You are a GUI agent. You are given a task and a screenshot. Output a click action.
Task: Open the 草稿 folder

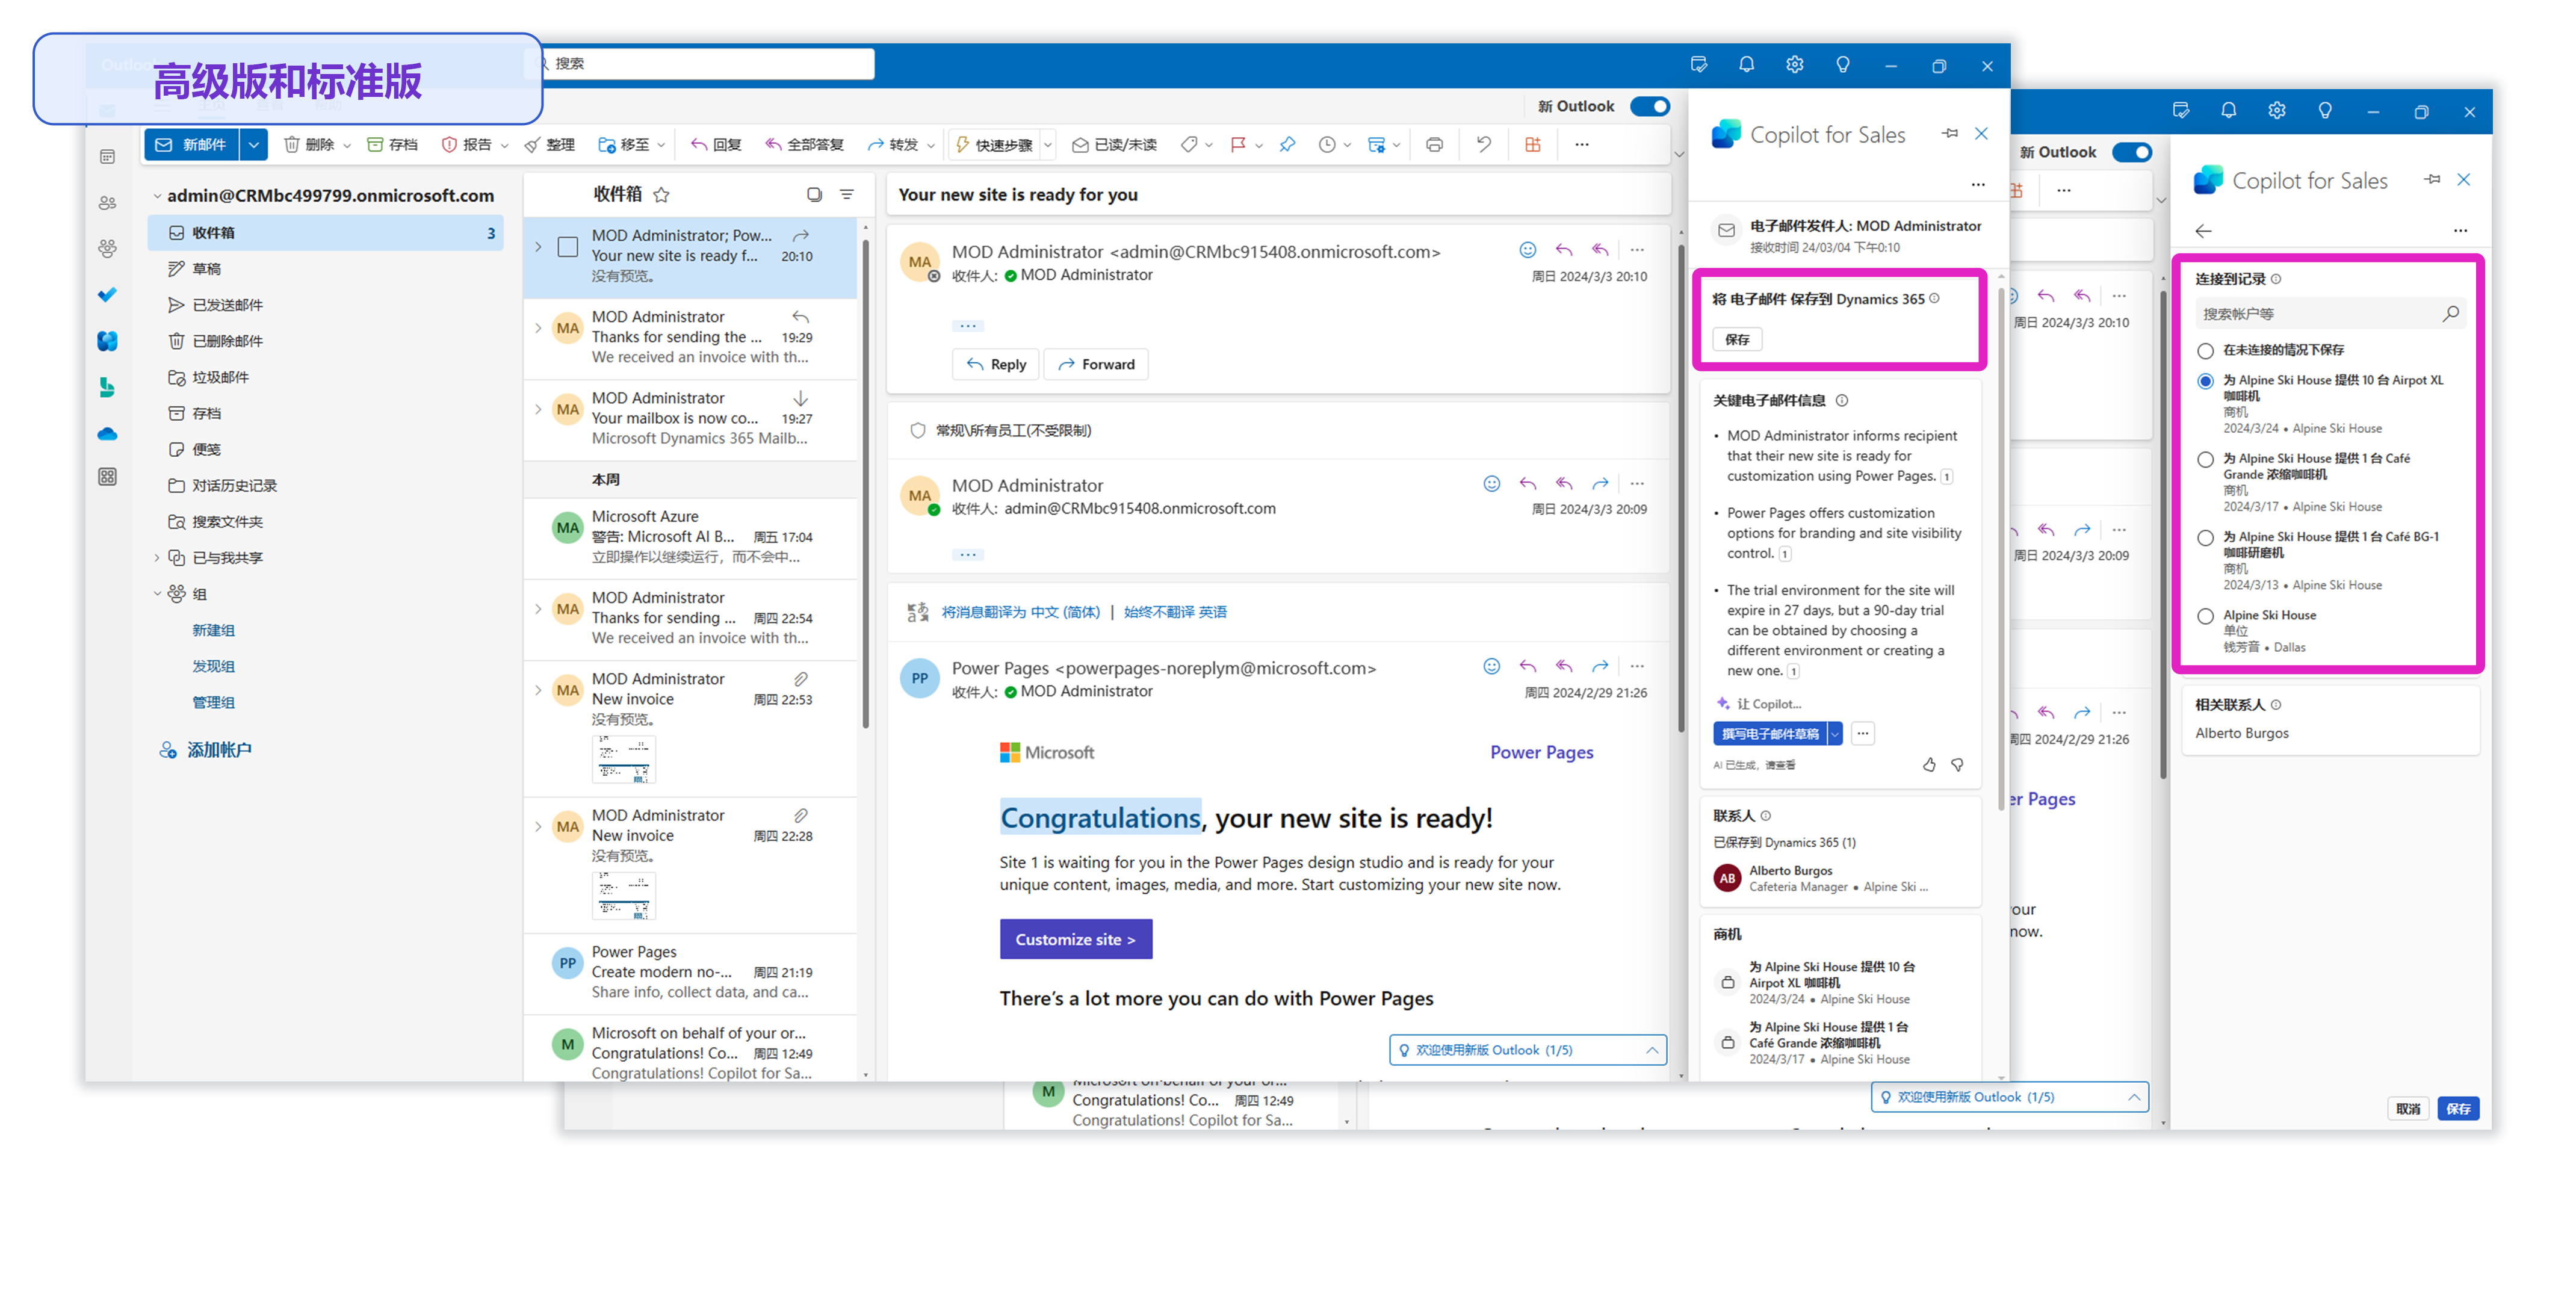206,269
